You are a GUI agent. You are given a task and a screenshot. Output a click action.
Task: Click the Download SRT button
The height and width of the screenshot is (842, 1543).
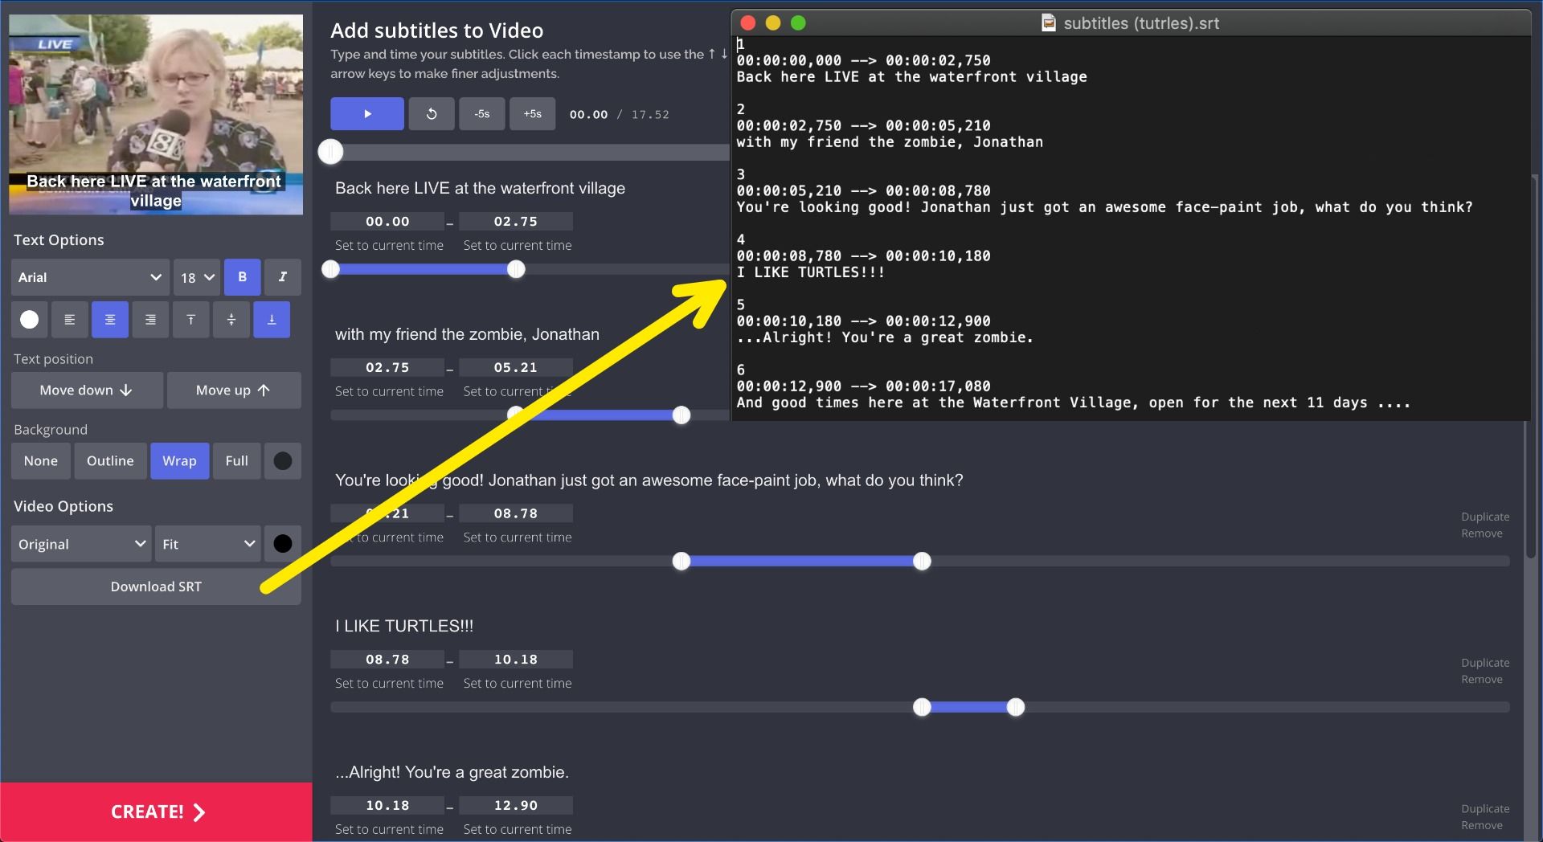pyautogui.click(x=156, y=587)
